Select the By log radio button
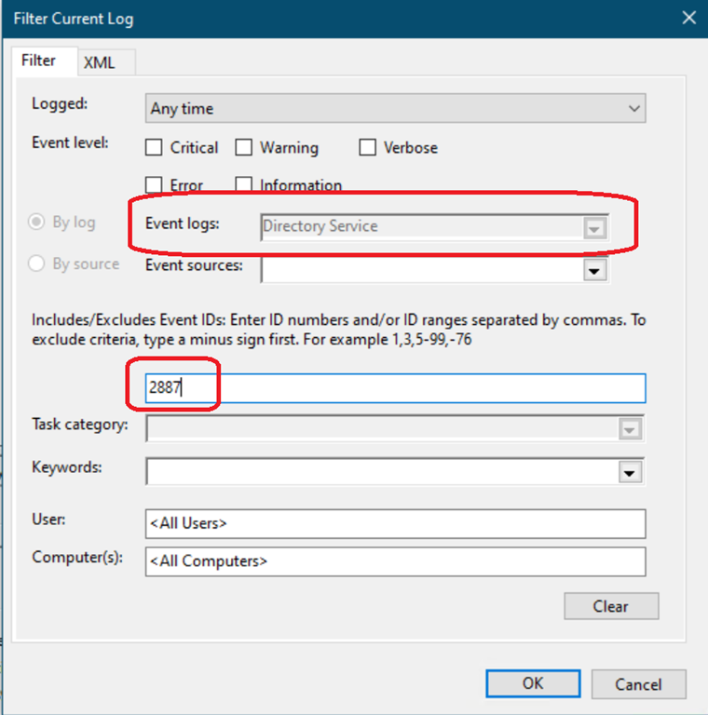 click(x=37, y=223)
